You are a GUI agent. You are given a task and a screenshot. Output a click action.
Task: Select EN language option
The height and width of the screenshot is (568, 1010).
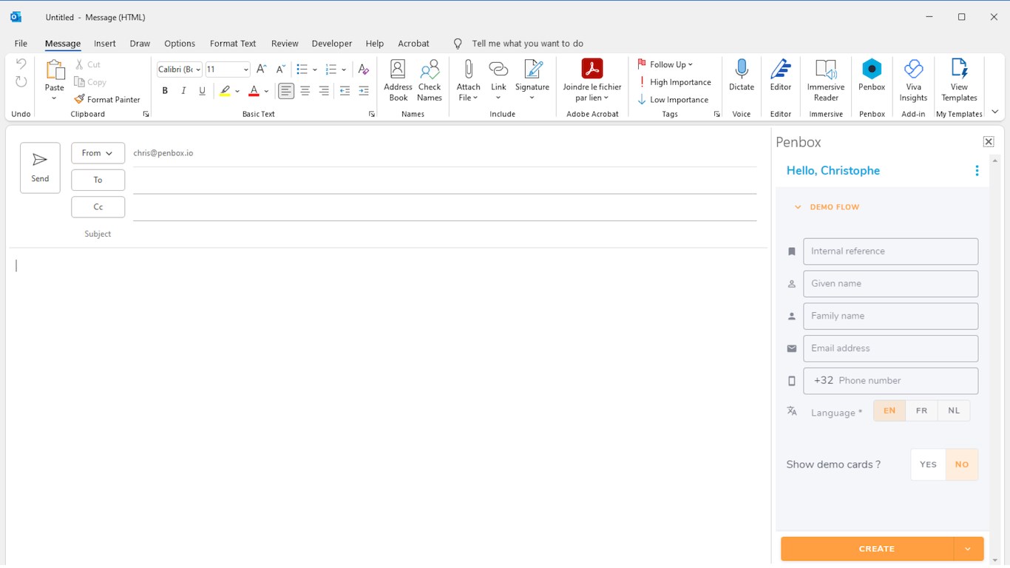[x=889, y=411]
